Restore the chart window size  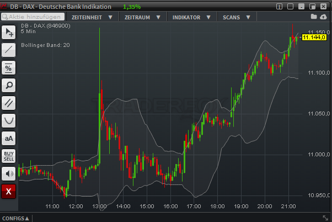[312, 7]
